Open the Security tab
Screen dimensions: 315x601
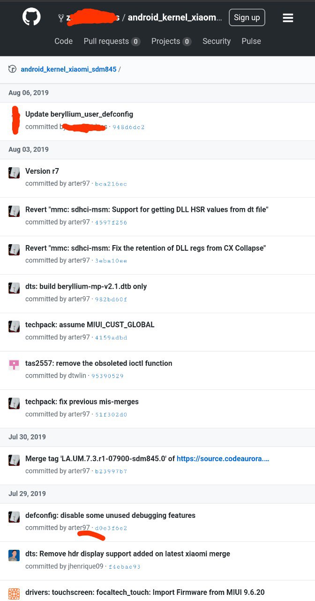(217, 41)
